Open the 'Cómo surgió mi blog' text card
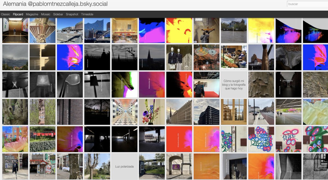 (x=234, y=85)
